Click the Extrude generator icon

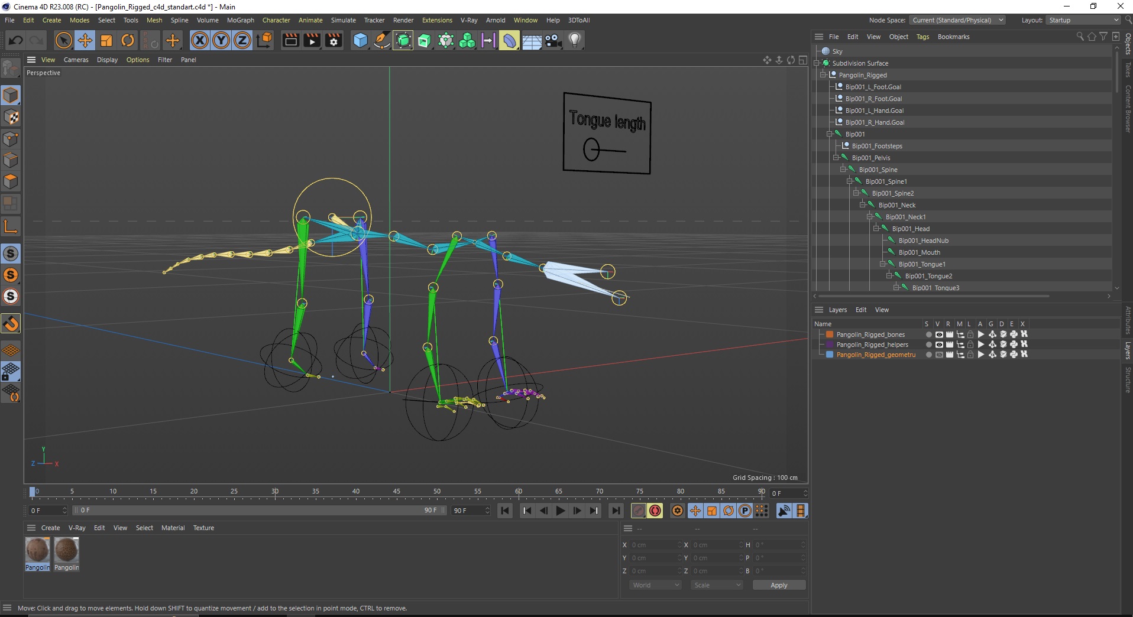tap(424, 40)
